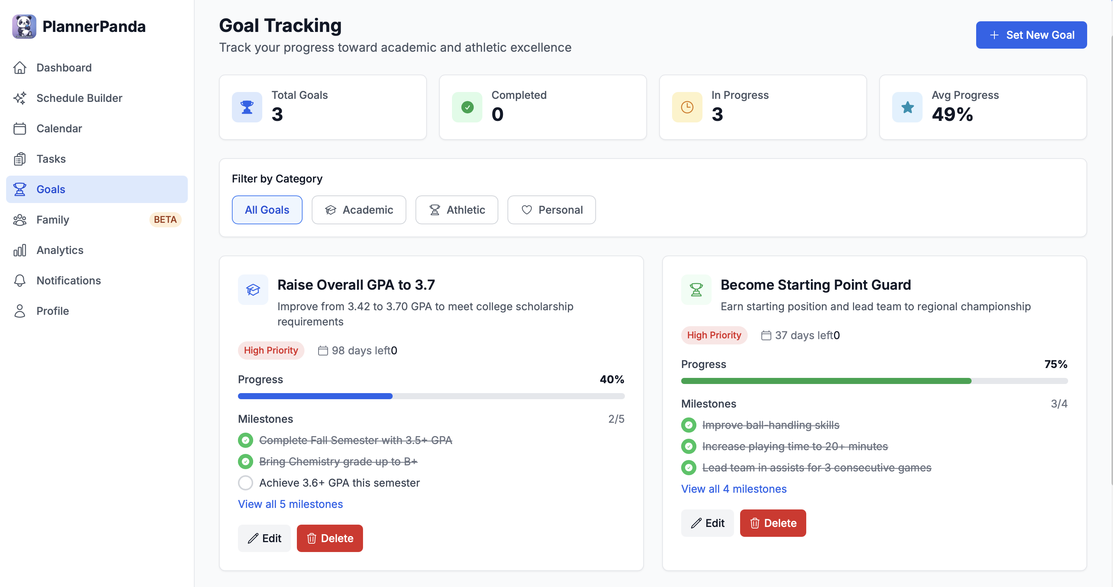Image resolution: width=1113 pixels, height=587 pixels.
Task: Click the Set New Goal button
Action: (x=1031, y=35)
